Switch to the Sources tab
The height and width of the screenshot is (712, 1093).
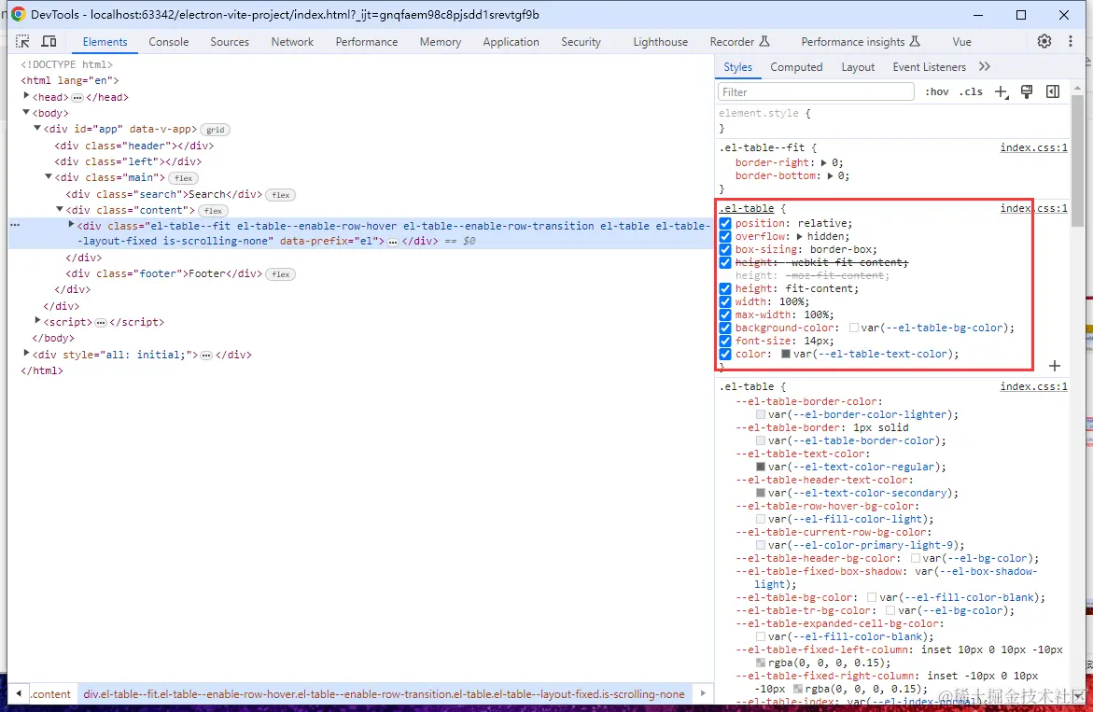230,42
